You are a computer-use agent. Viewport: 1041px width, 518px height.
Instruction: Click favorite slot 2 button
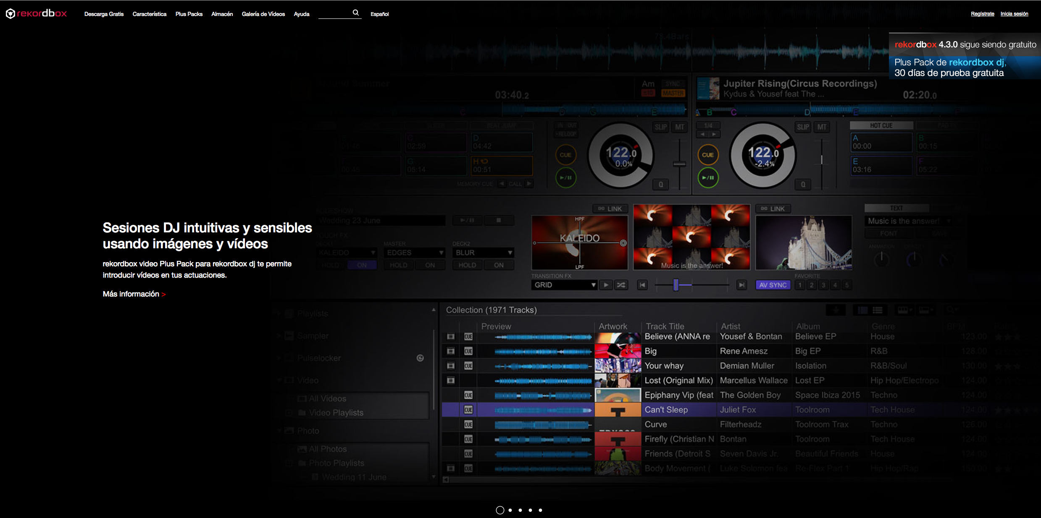[x=812, y=285]
